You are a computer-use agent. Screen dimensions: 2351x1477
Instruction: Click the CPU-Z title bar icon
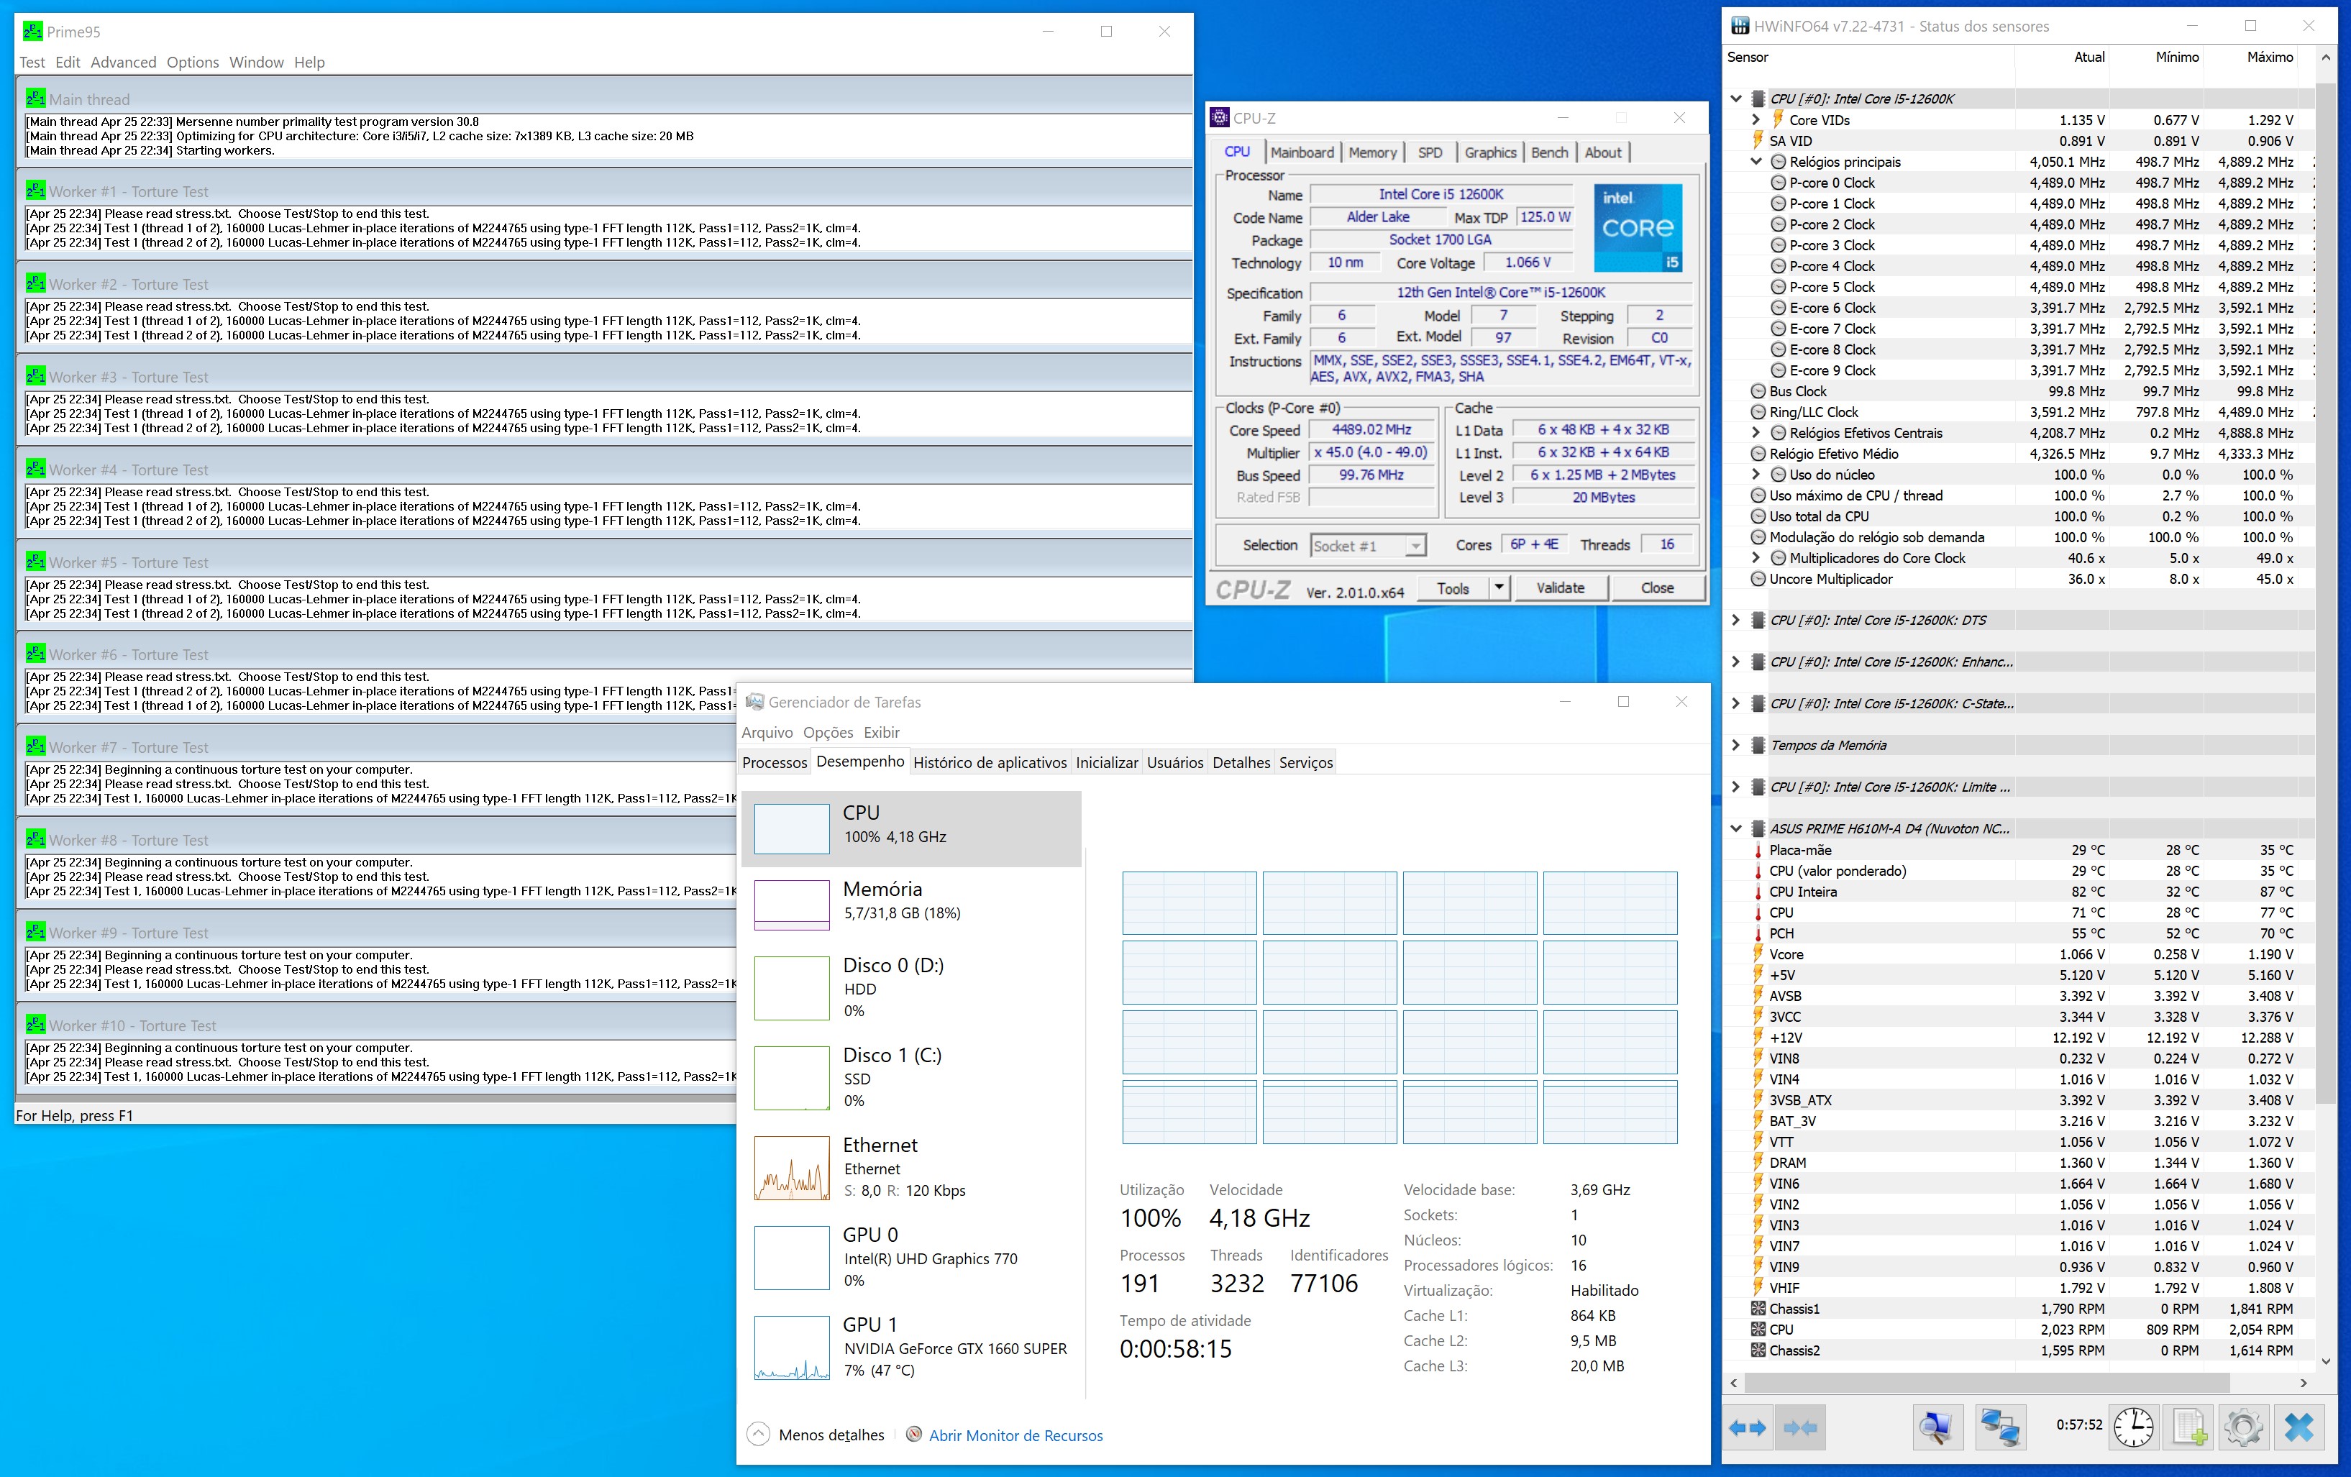1220,117
